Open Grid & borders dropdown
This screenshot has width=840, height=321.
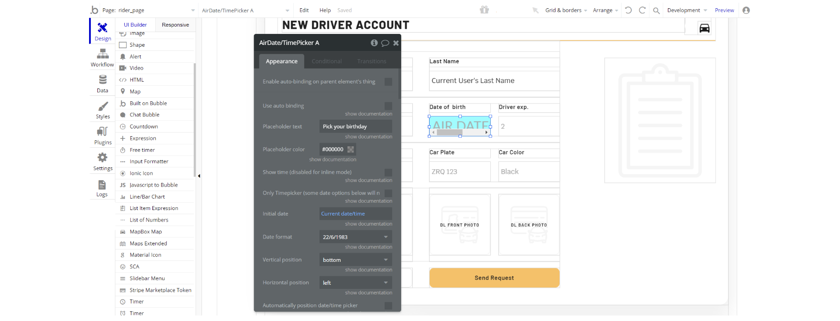[x=566, y=10]
